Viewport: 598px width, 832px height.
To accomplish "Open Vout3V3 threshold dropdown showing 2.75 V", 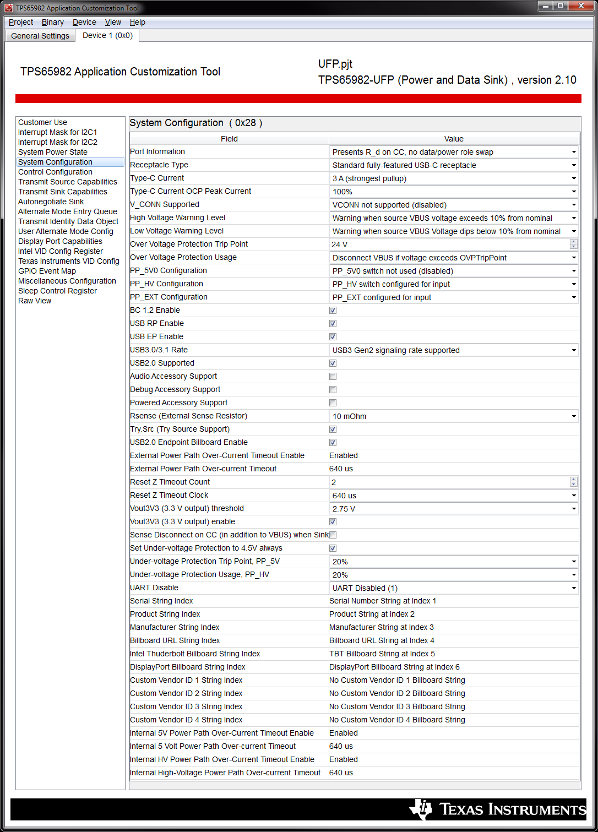I will [x=454, y=509].
